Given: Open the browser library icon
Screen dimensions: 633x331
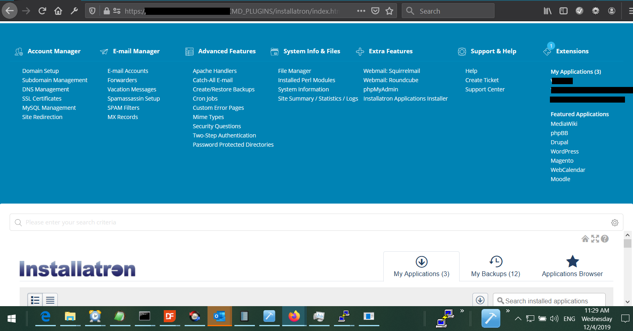Looking at the screenshot, I should point(548,11).
